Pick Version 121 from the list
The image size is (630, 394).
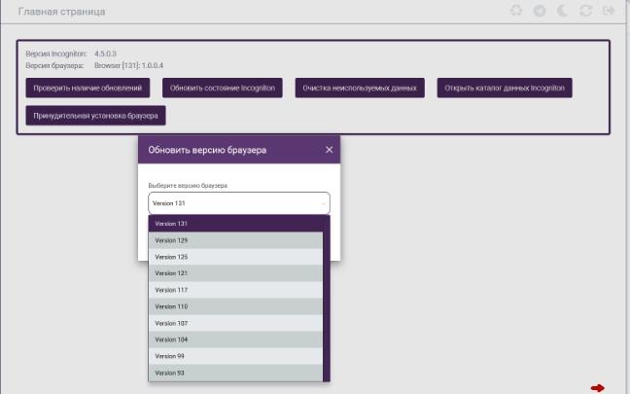point(235,273)
